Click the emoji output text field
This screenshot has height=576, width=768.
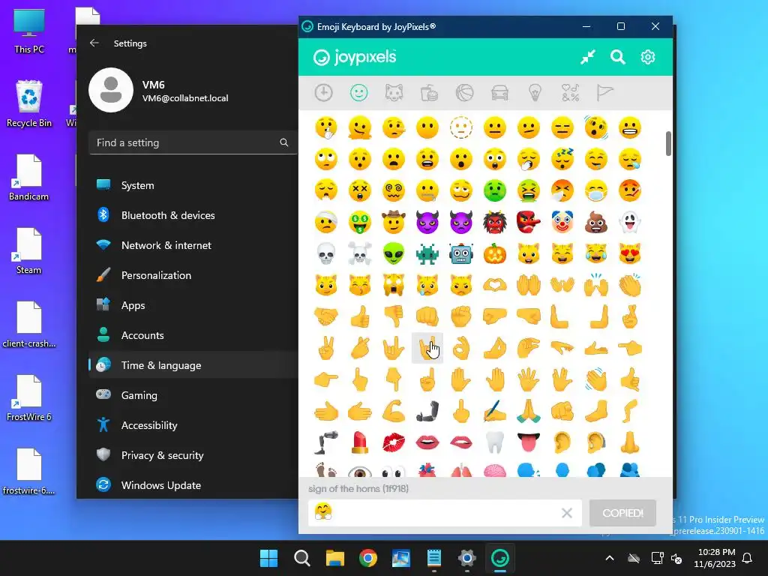(445, 513)
